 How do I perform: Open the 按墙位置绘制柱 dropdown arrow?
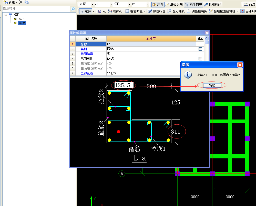click(238, 11)
